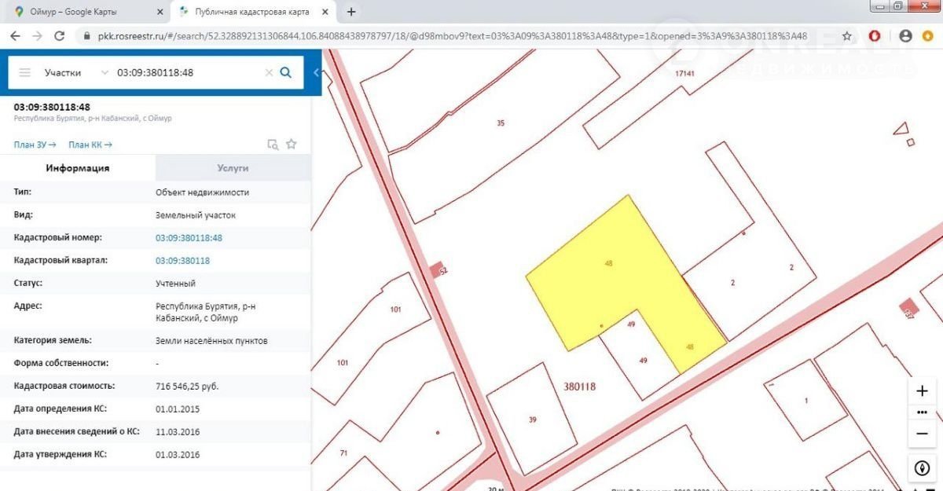Click the find-on-map icon beside the star

click(273, 144)
